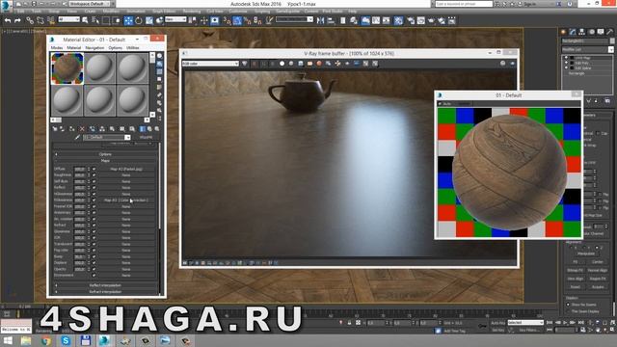Open the Create tab in command panel
Viewport: 617px width, 347px height.
[563, 32]
